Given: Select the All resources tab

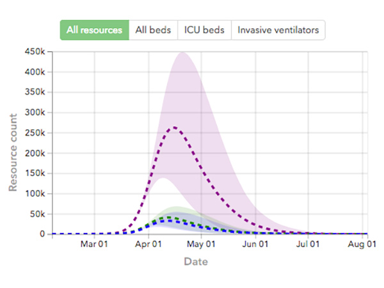Looking at the screenshot, I should tap(95, 30).
